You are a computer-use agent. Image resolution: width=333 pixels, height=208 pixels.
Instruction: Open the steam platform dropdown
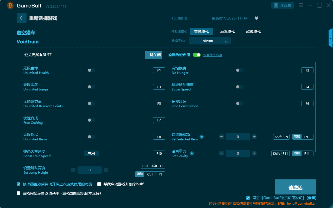pyautogui.click(x=210, y=41)
